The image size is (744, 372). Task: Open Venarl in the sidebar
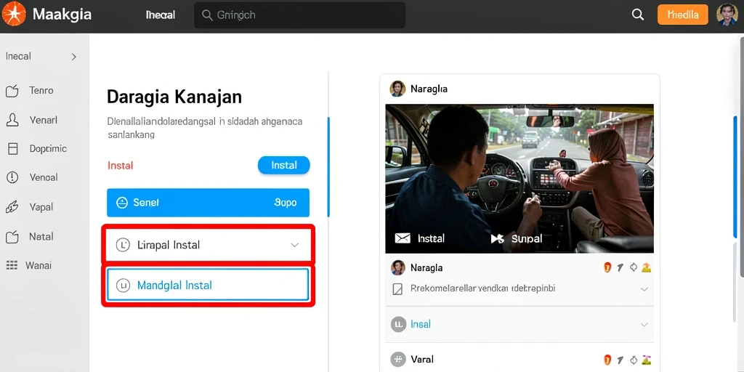point(43,120)
